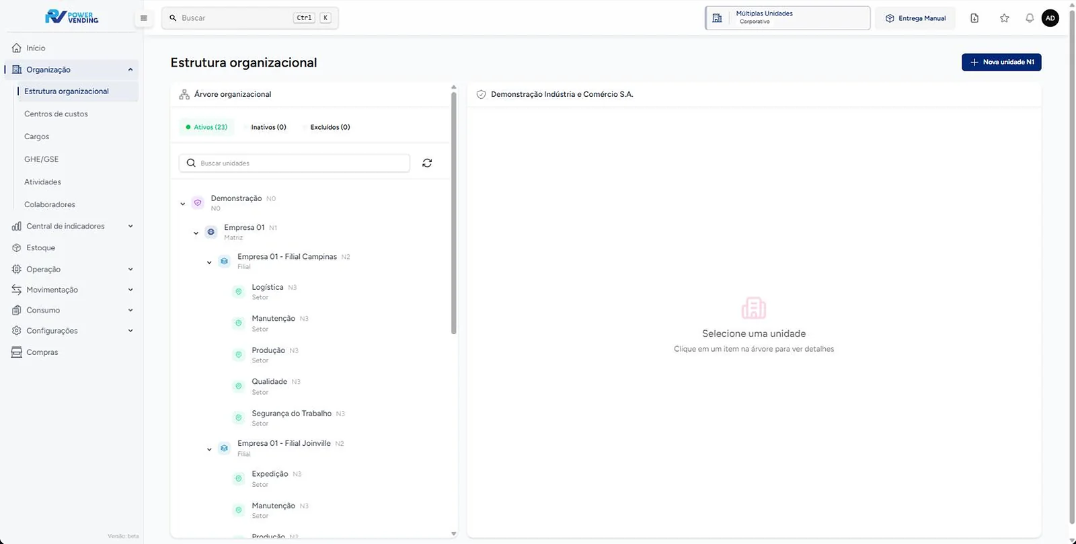The height and width of the screenshot is (544, 1076).
Task: Expand Central de indicadores menu
Action: [x=130, y=226]
